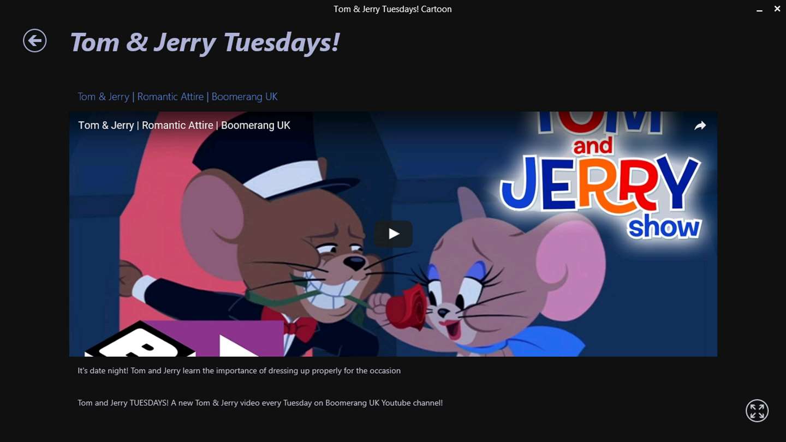Select the Tom & Jerry Tuesdays! page heading
Image resolution: width=786 pixels, height=442 pixels.
pyautogui.click(x=205, y=43)
